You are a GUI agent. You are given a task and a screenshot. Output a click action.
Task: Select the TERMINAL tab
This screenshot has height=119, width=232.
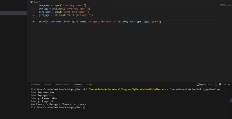(78, 84)
